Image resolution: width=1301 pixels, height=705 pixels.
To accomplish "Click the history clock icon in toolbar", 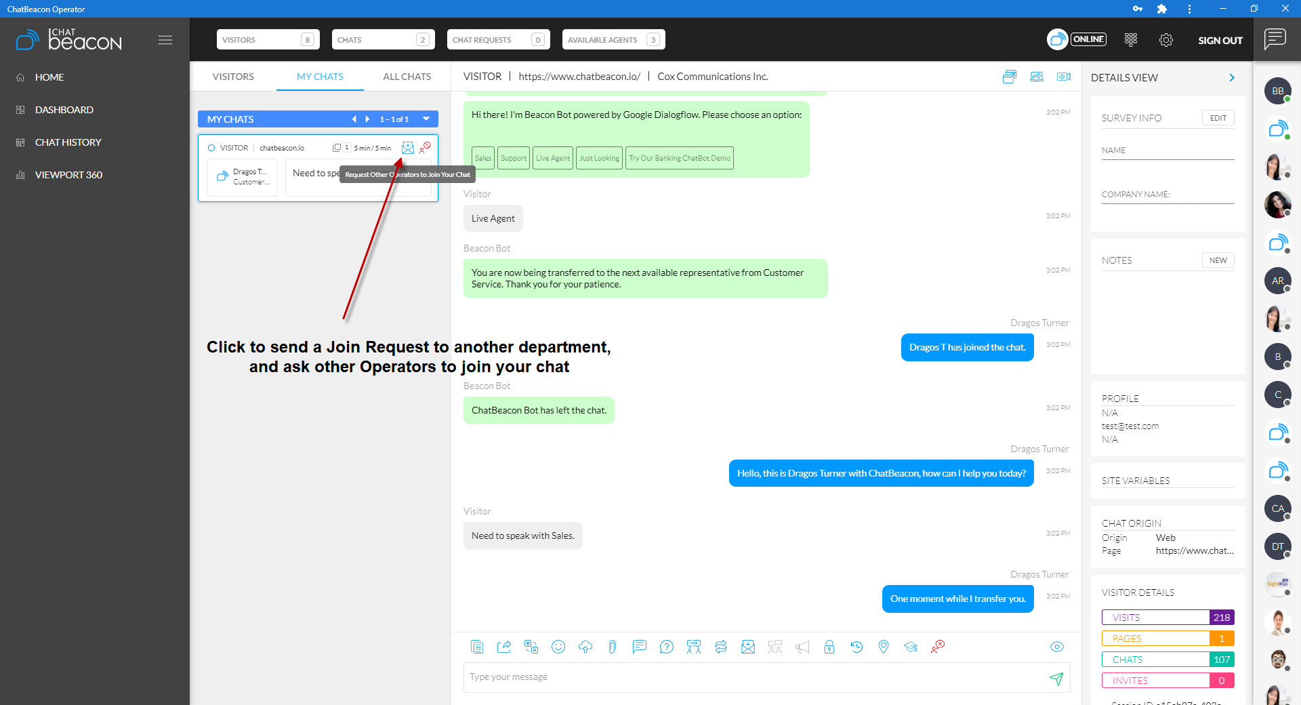I will pos(856,647).
